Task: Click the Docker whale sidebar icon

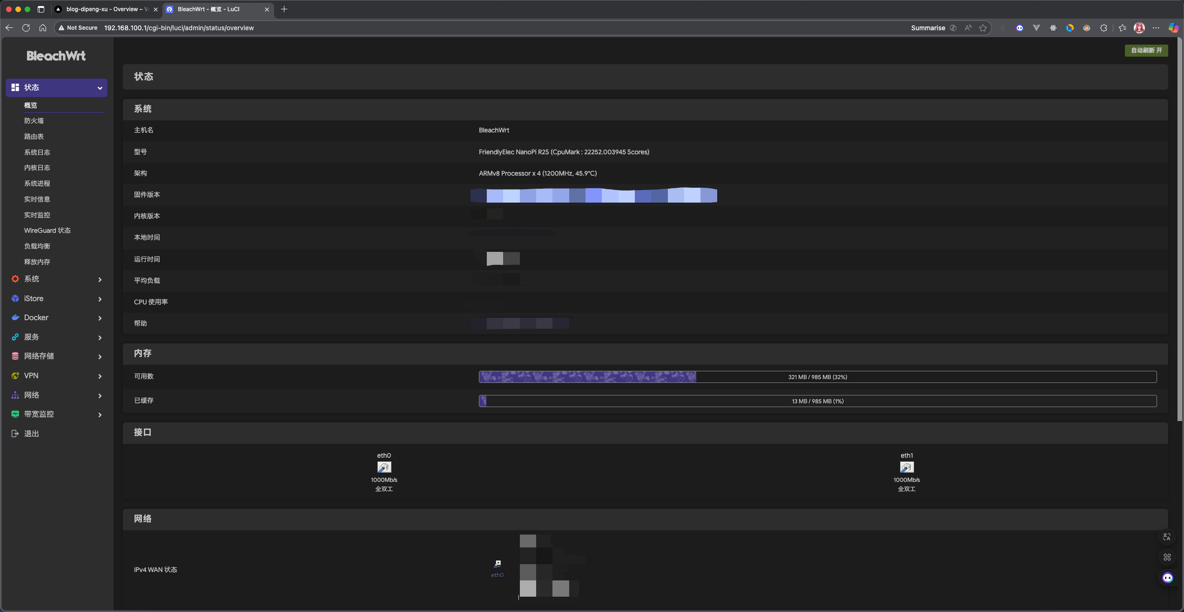Action: (x=15, y=317)
